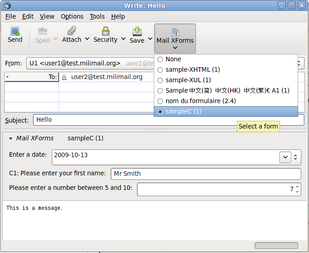Click the Save disk icon
The height and width of the screenshot is (253, 309).
point(137,31)
